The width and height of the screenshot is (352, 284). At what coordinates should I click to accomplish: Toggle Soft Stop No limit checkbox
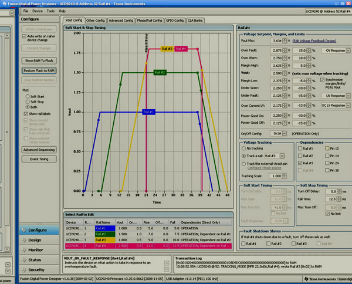pyautogui.click(x=327, y=214)
